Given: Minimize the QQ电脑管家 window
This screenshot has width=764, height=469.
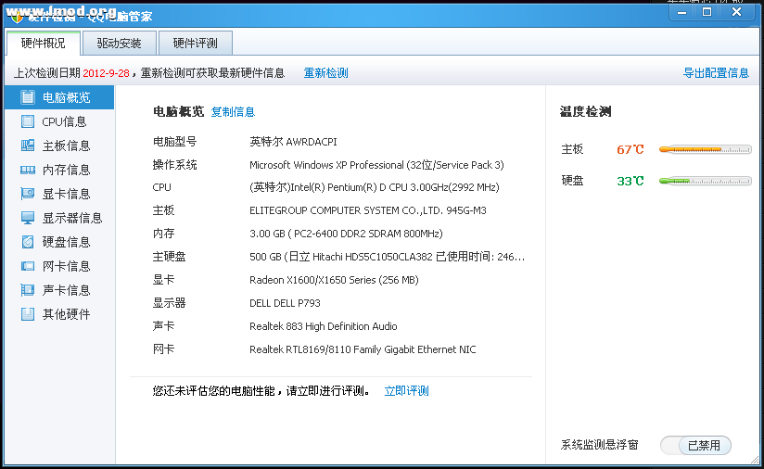Looking at the screenshot, I should click(682, 12).
